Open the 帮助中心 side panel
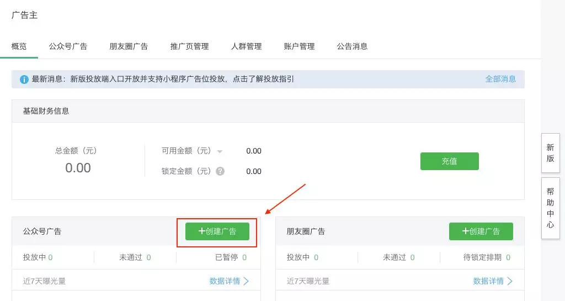 (550, 208)
